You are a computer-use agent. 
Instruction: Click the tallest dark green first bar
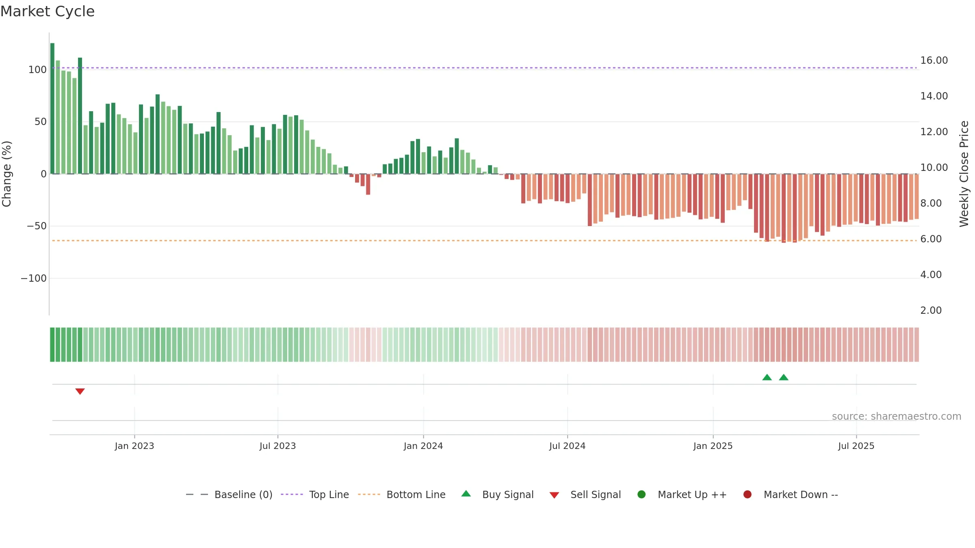click(52, 108)
